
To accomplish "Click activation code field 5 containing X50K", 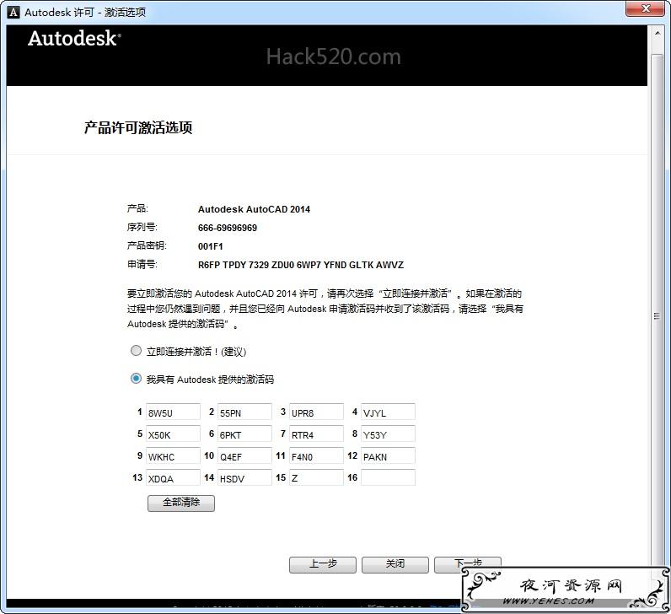I will tap(173, 434).
